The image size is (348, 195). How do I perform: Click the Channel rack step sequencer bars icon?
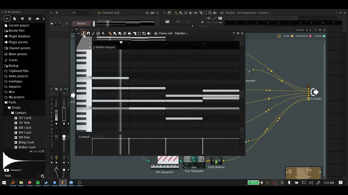coord(153,13)
